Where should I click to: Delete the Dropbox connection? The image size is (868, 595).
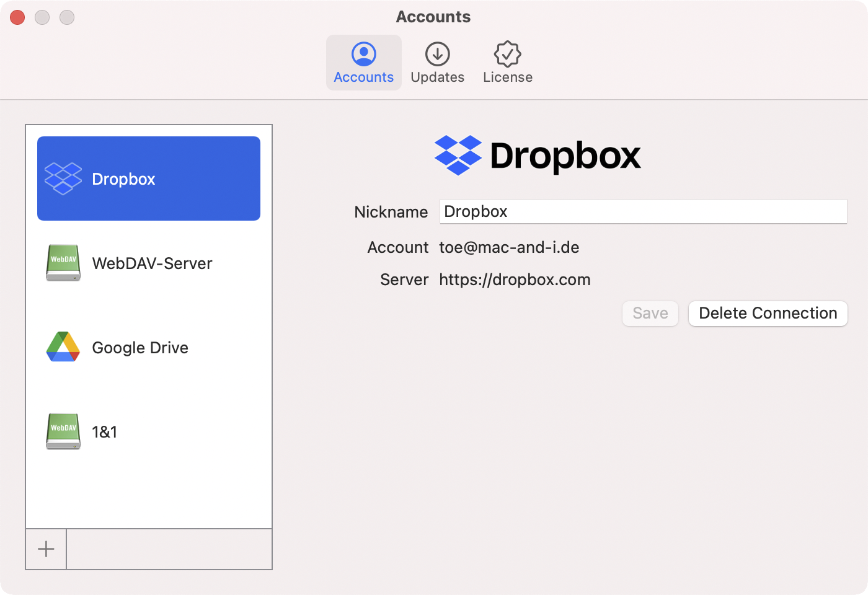pyautogui.click(x=768, y=314)
